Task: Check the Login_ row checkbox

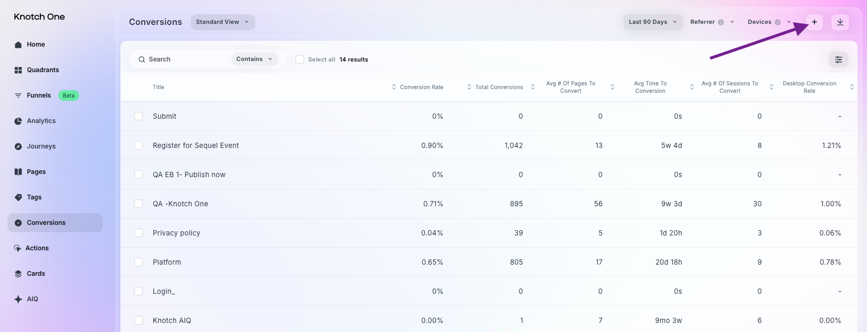Action: click(x=138, y=291)
